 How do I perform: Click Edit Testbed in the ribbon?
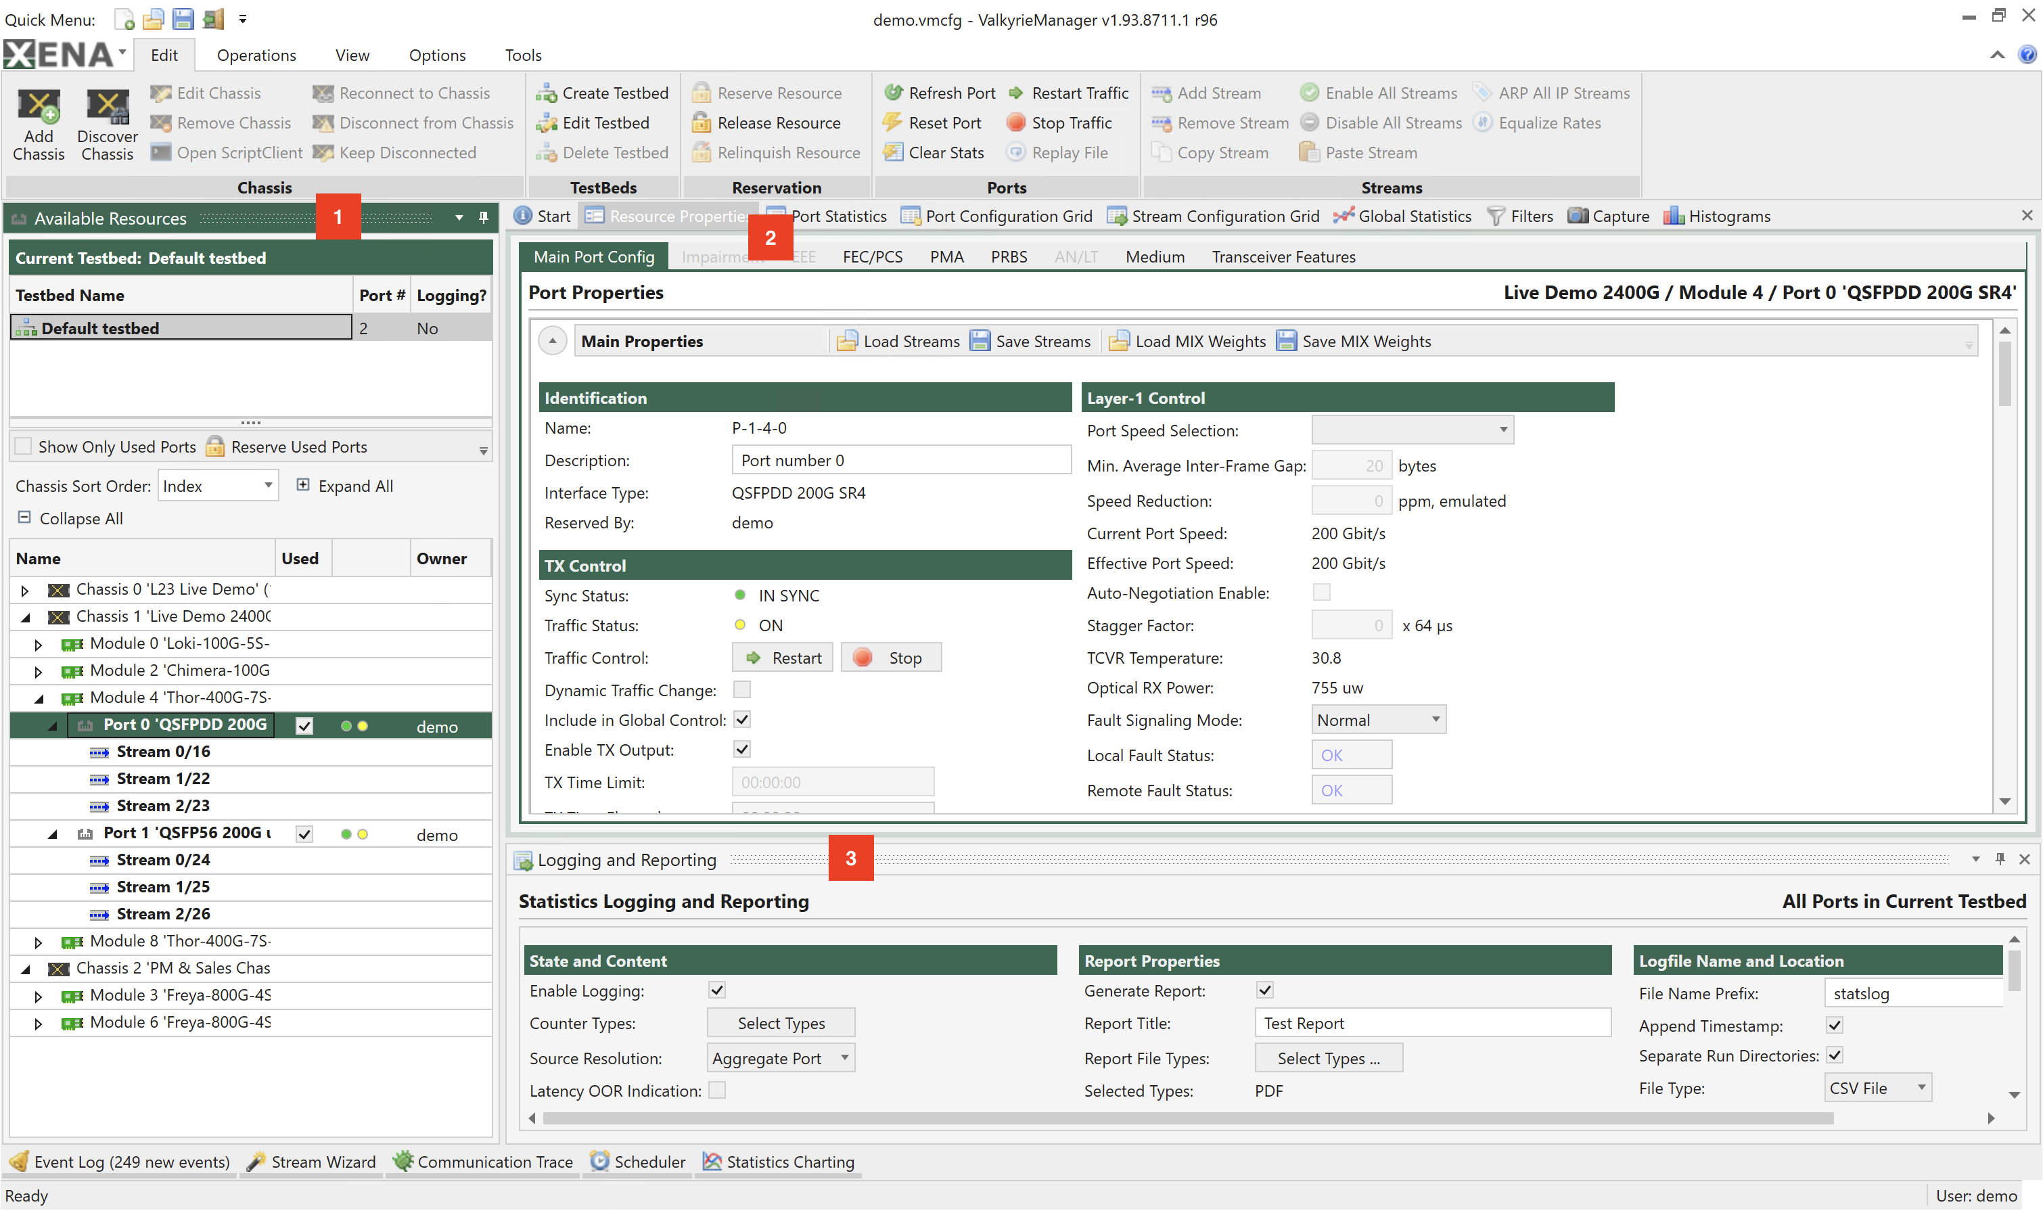[x=593, y=122]
